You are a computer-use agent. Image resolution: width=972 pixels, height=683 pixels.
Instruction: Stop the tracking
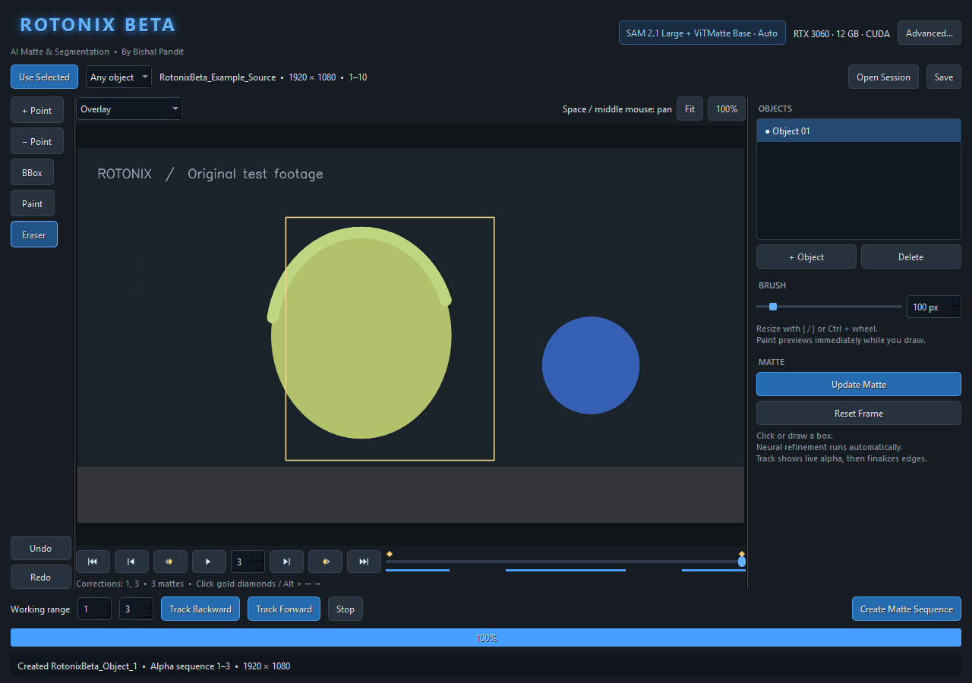pos(346,609)
